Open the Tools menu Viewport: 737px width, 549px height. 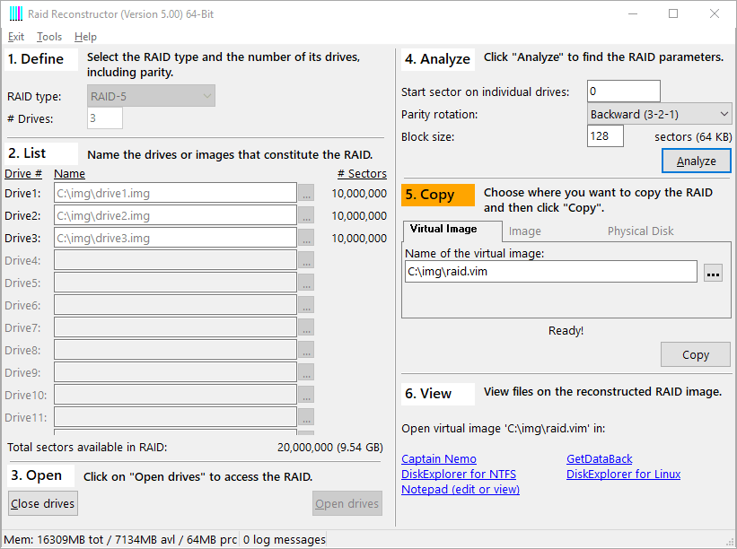49,37
